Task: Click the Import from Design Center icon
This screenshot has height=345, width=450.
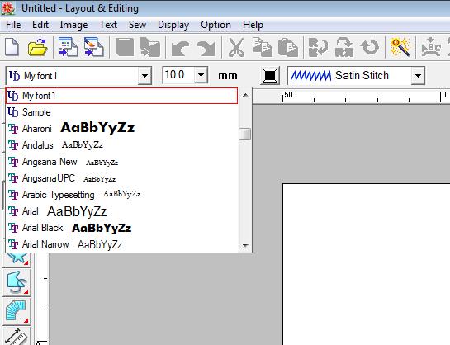Action: 68,47
